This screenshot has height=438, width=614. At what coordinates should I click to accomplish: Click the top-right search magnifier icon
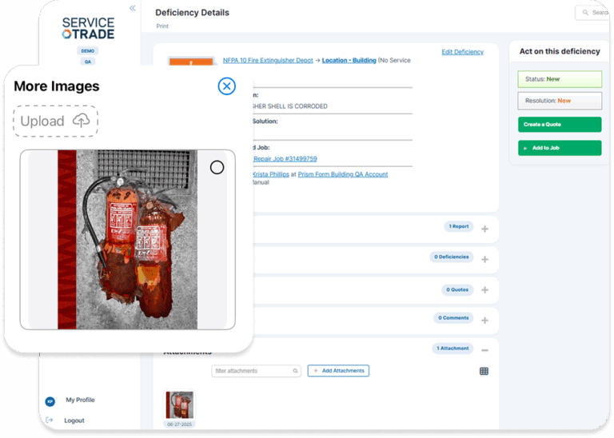[585, 13]
